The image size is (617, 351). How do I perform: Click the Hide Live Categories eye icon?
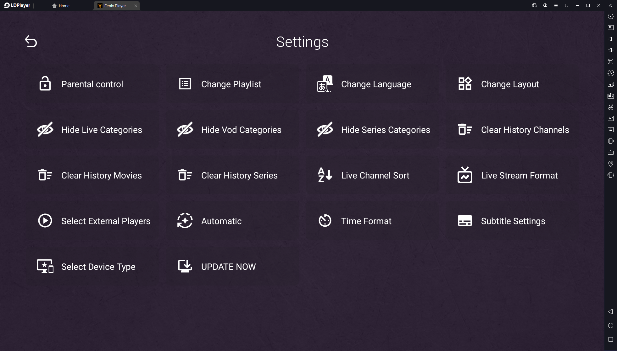(45, 129)
